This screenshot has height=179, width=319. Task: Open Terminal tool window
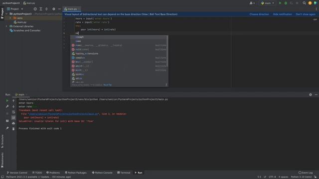click(124, 173)
